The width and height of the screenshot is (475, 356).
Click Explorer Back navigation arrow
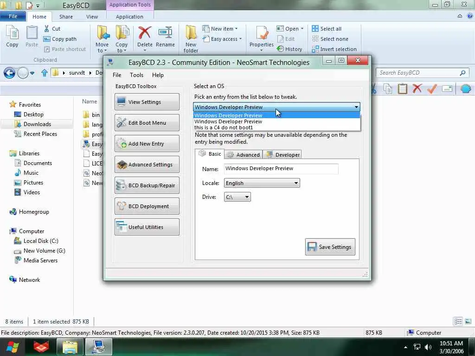9,73
